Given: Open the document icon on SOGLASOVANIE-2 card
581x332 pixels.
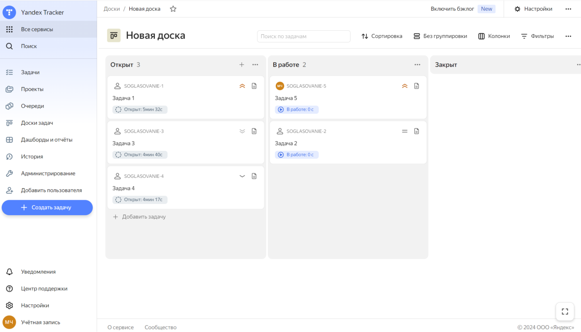Looking at the screenshot, I should pyautogui.click(x=416, y=131).
